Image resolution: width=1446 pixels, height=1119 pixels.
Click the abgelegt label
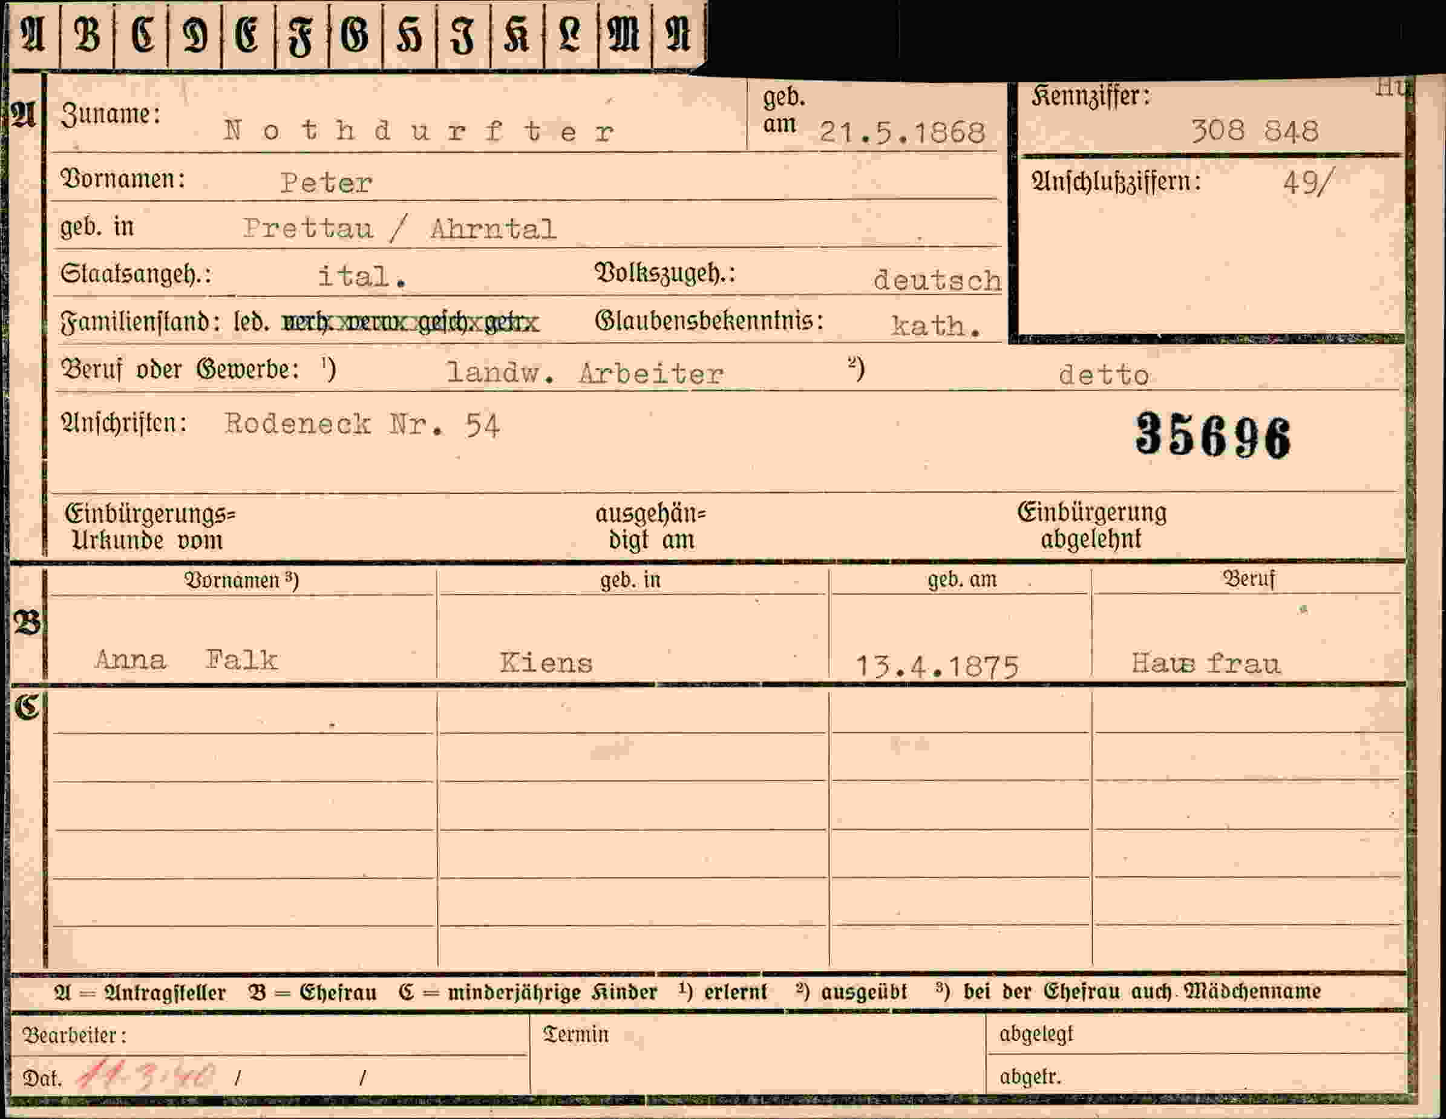coord(1036,1034)
